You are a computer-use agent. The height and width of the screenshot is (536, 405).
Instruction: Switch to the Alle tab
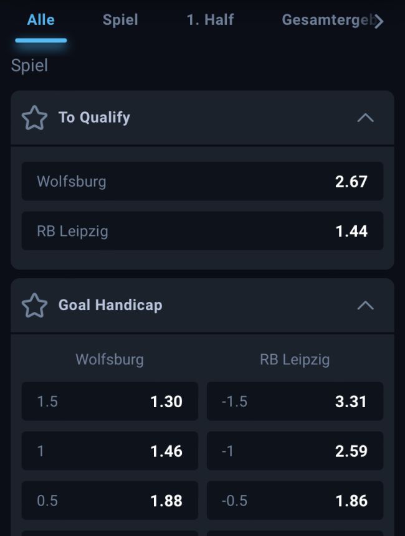point(40,20)
